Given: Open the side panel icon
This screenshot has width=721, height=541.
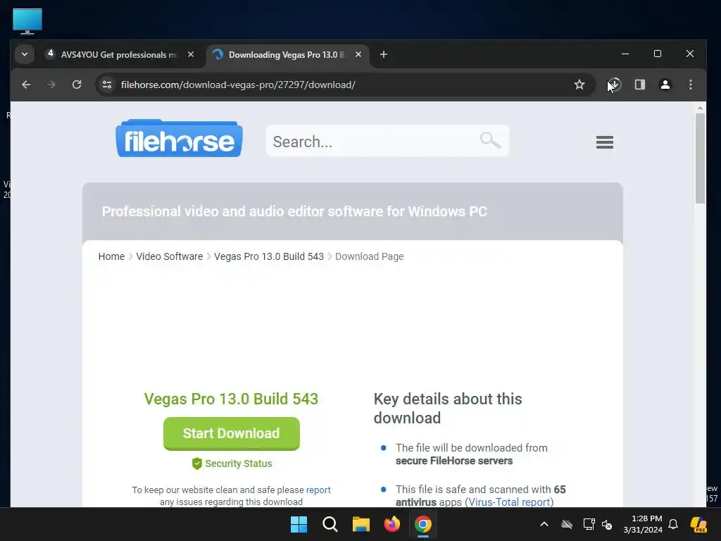Looking at the screenshot, I should click(x=640, y=85).
